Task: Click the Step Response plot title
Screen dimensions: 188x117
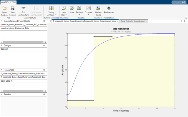Action: [x=121, y=29]
